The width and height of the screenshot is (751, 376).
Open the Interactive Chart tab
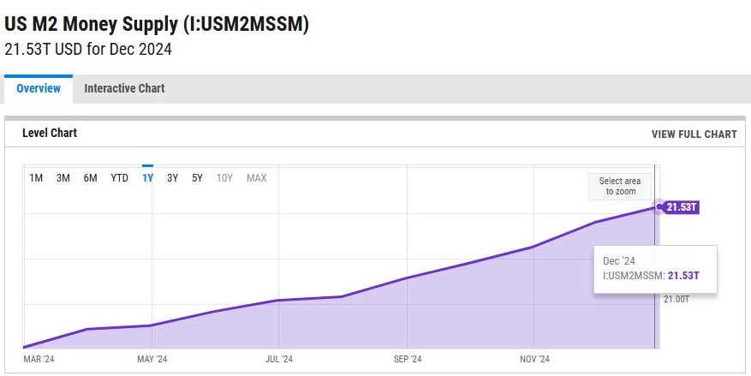point(124,89)
